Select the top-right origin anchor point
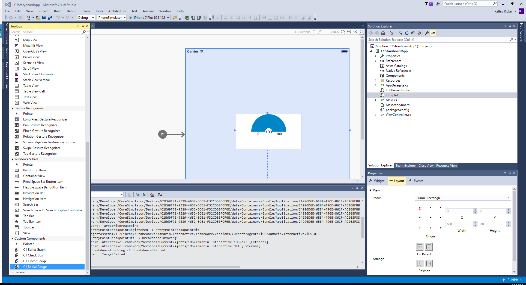This screenshot has width=526, height=285. [441, 207]
